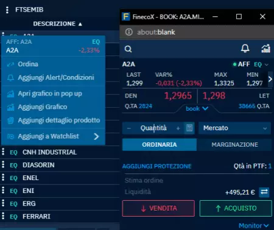Open the chart icon beside the bell
The width and height of the screenshot is (274, 230).
pos(265,49)
